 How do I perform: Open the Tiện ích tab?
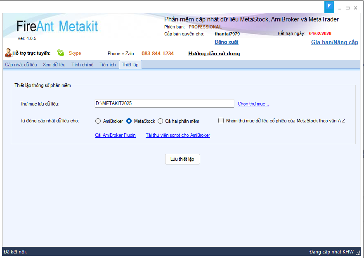pos(108,65)
